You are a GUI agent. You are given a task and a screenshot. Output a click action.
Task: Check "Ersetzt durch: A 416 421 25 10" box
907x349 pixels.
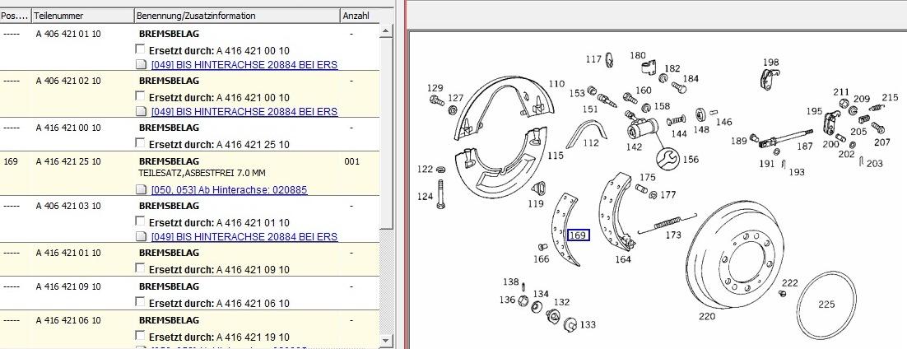[x=140, y=143]
